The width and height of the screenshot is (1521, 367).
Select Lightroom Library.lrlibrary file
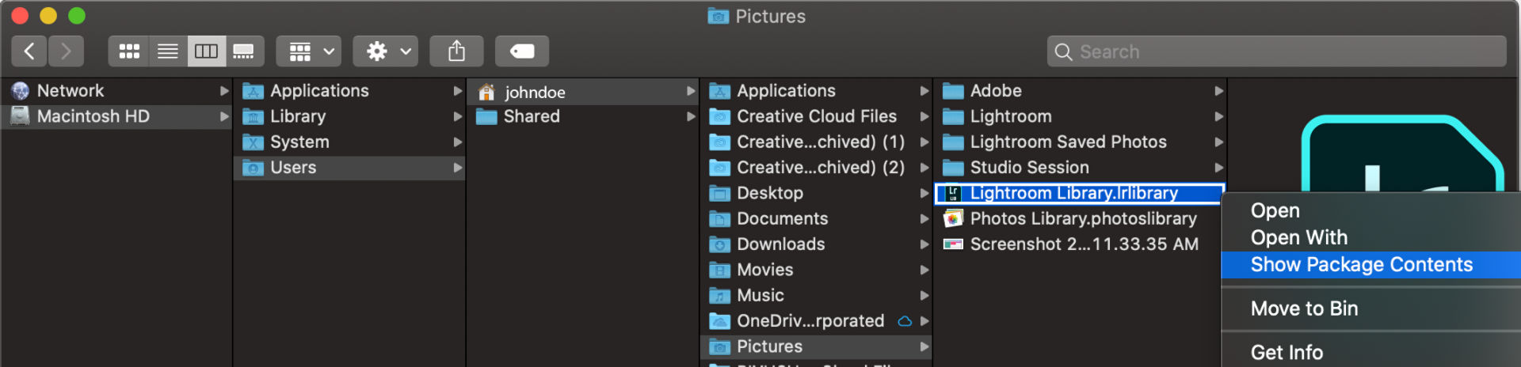pyautogui.click(x=1081, y=193)
